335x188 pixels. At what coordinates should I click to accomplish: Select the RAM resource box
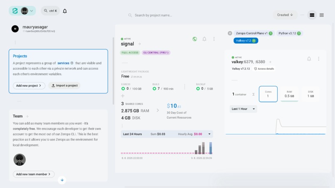click(x=289, y=94)
